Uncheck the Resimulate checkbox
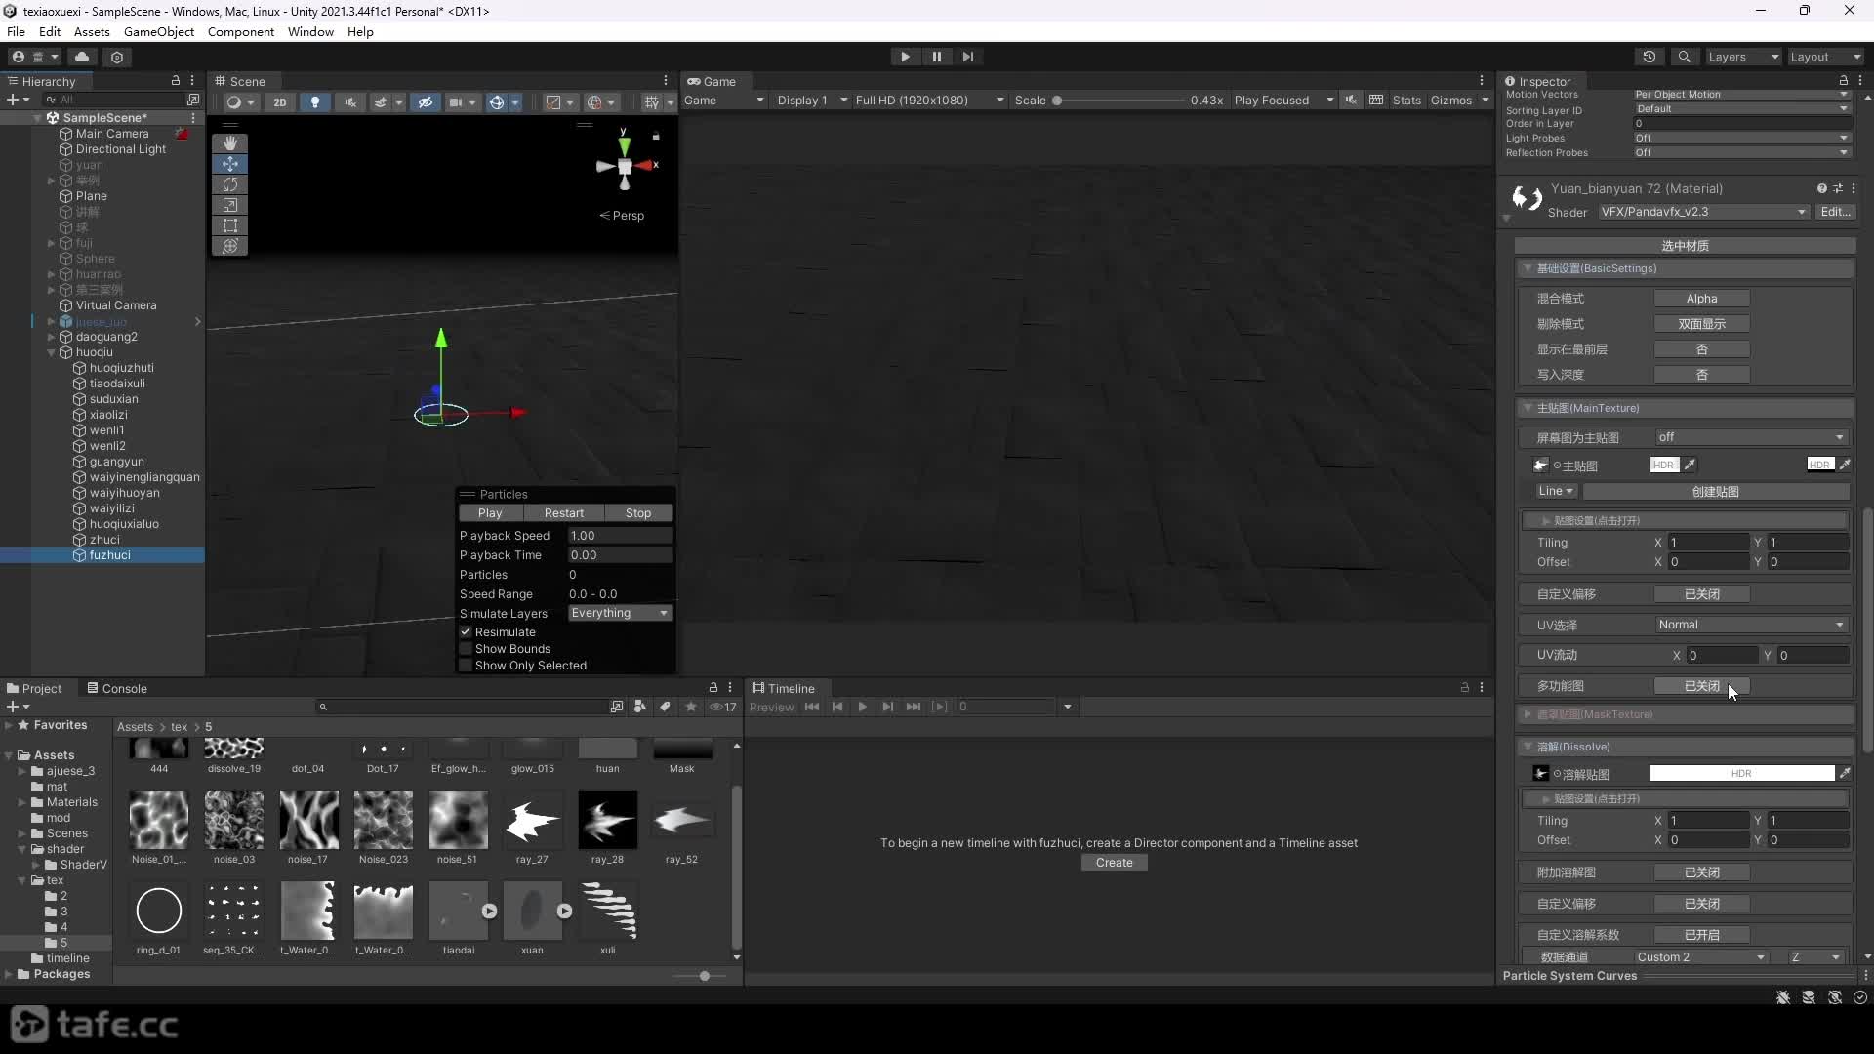This screenshot has height=1054, width=1874. (467, 632)
